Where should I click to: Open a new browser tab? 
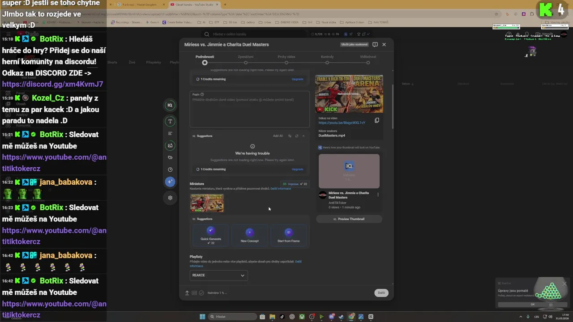(x=225, y=4)
